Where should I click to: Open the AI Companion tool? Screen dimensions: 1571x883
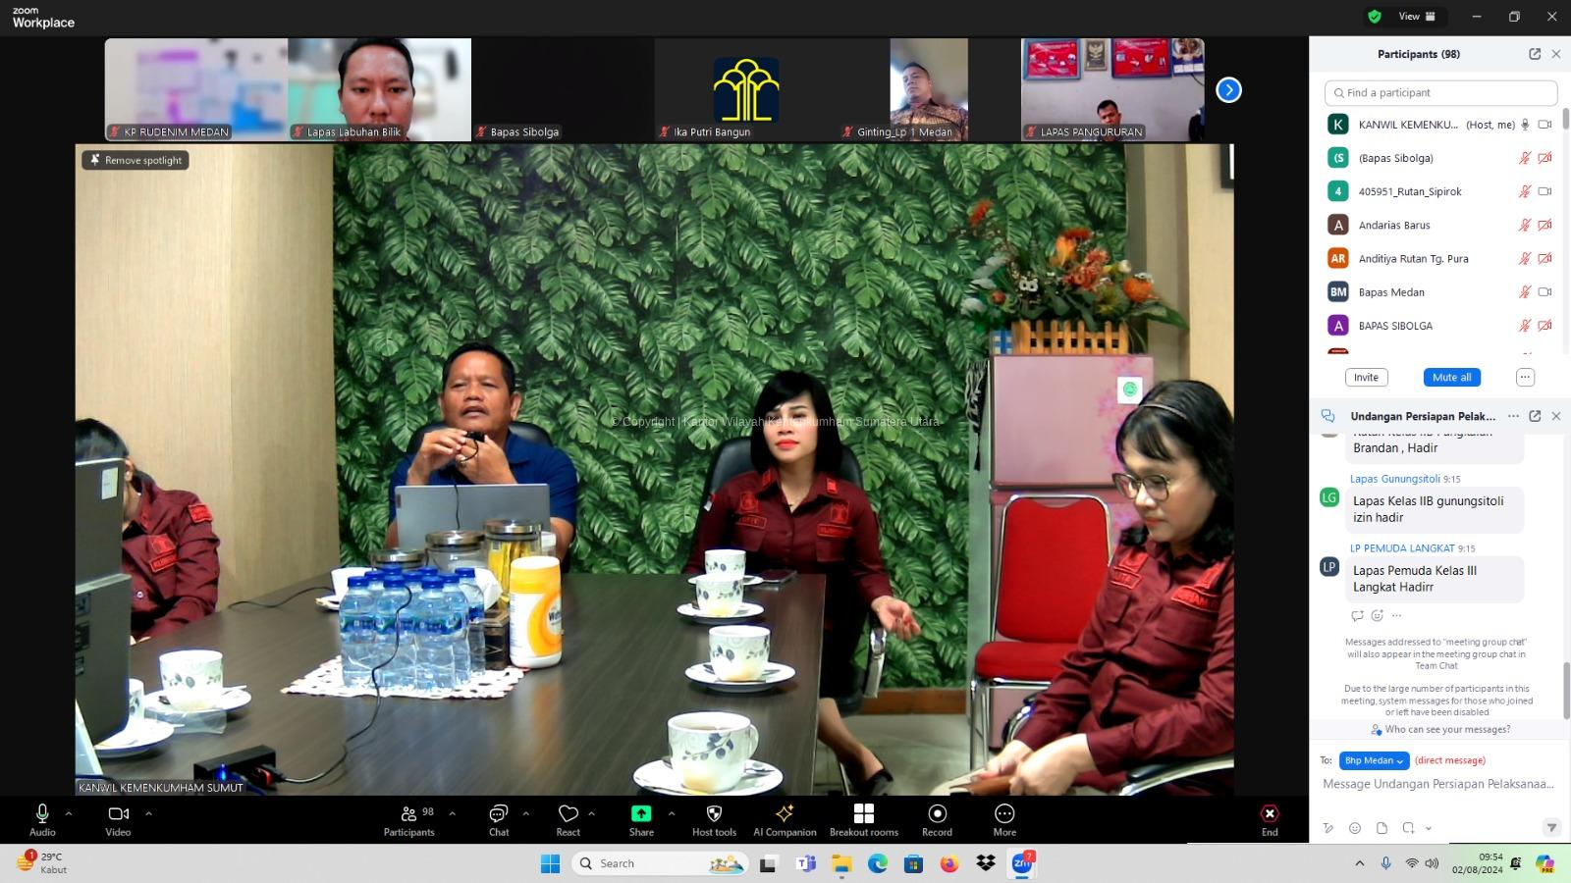coord(785,814)
